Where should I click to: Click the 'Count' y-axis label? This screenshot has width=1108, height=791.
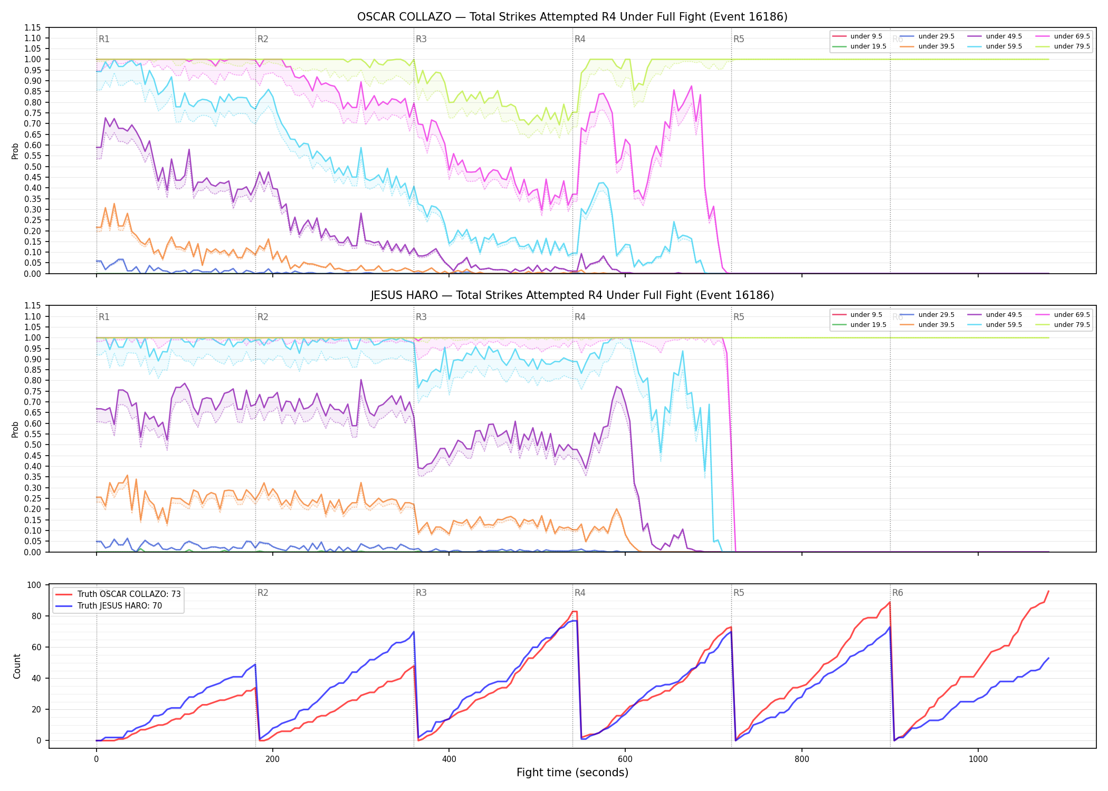(x=17, y=667)
